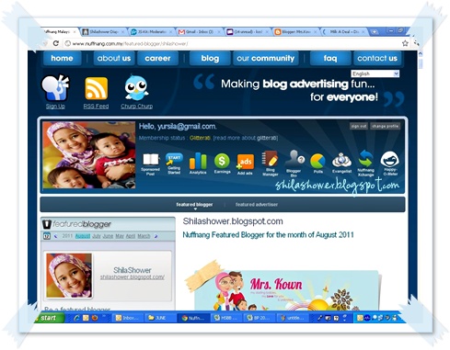Switch to the Shilashower Diary browser tab
This screenshot has width=450, height=350.
pyautogui.click(x=103, y=31)
